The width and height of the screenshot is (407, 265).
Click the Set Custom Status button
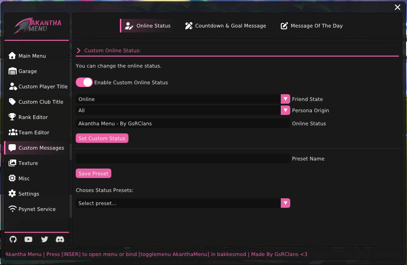coord(102,138)
